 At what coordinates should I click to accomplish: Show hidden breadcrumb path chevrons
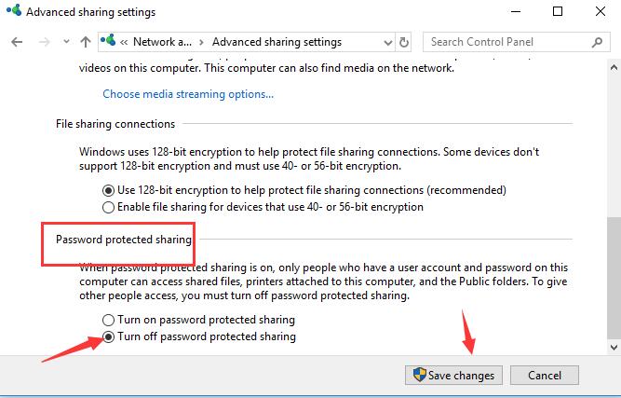pyautogui.click(x=124, y=42)
